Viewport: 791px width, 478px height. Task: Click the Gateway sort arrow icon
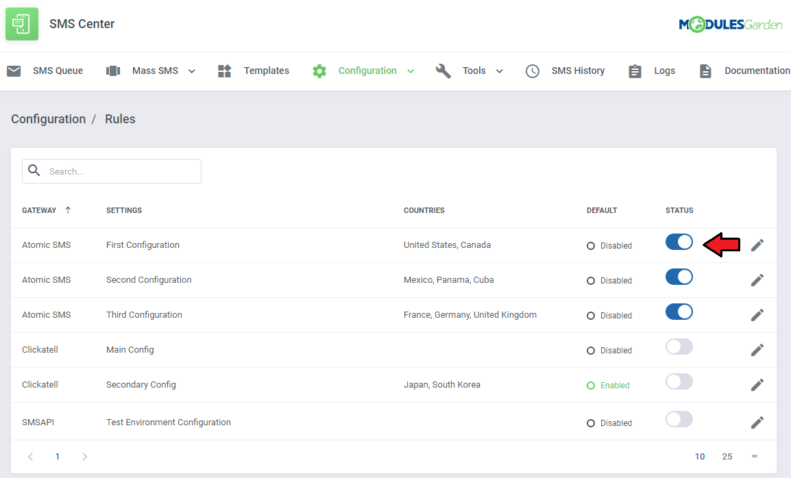click(x=68, y=210)
